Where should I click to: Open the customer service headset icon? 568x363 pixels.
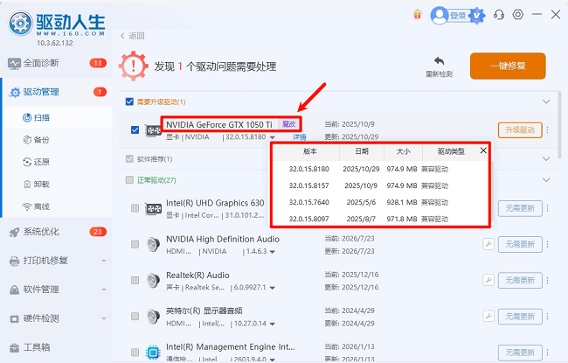499,15
